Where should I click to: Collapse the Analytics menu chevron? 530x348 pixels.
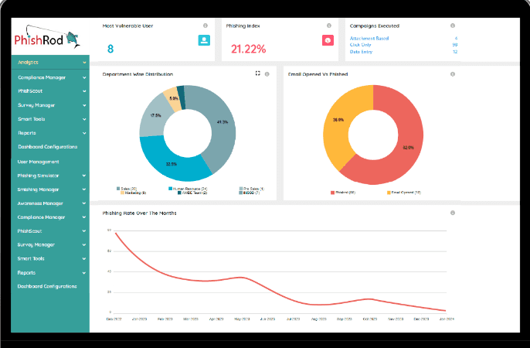(84, 63)
